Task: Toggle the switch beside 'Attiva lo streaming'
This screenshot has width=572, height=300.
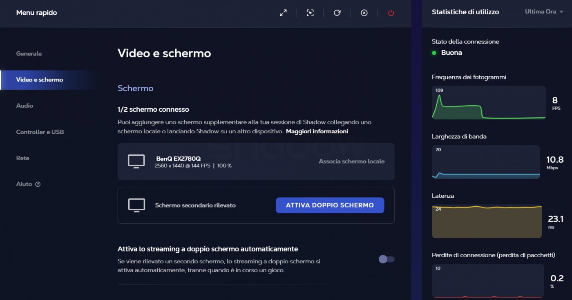Action: (386, 259)
